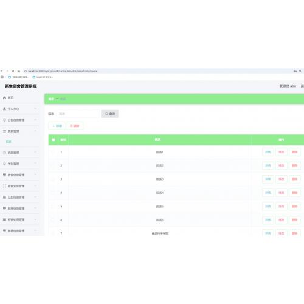Click the 卫生检查管理 grid icon
The height and width of the screenshot is (304, 304).
click(x=4, y=197)
